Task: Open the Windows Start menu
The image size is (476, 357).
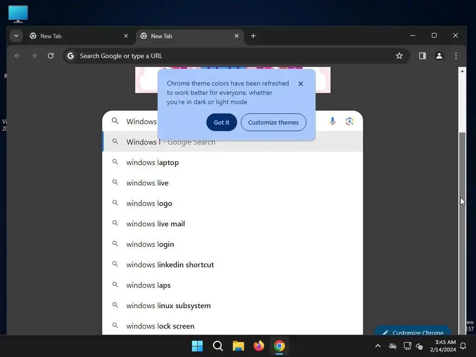Action: 197,346
